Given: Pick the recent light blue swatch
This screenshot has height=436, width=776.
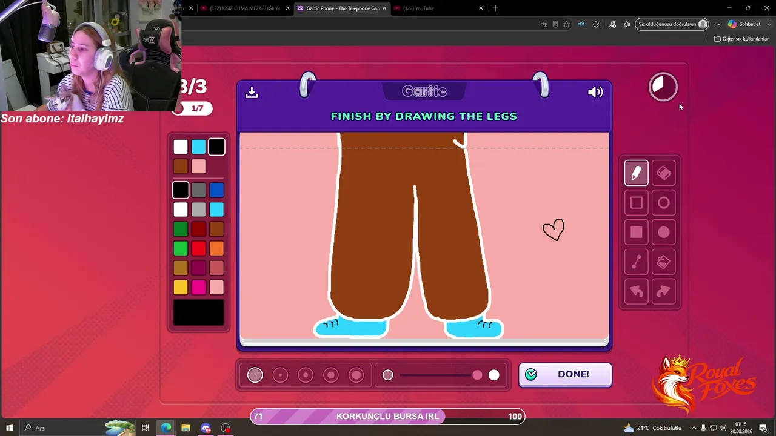Looking at the screenshot, I should coord(199,147).
